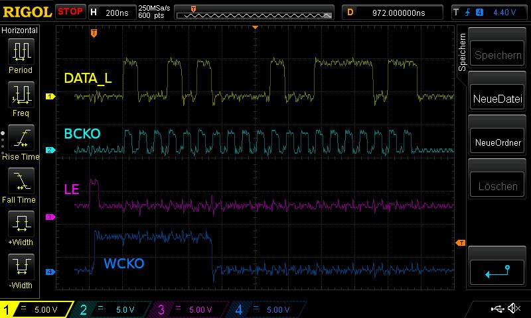531x318 pixels.
Task: Click the 250MSa/s sample rate text
Action: [154, 8]
